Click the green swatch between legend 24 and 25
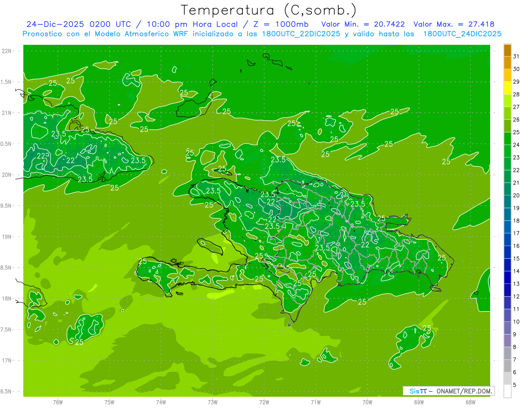This screenshot has height=408, width=528. click(x=507, y=139)
